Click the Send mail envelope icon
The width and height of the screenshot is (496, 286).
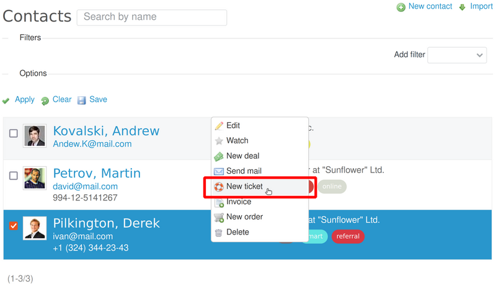coord(219,171)
